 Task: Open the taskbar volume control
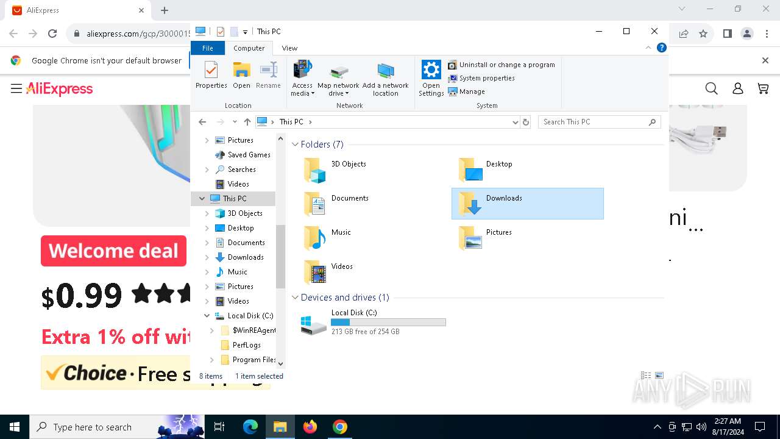pyautogui.click(x=701, y=427)
